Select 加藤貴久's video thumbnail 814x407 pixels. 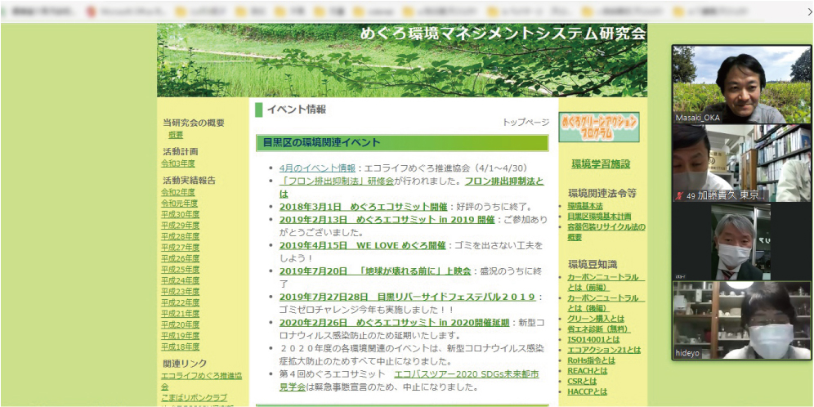[742, 163]
